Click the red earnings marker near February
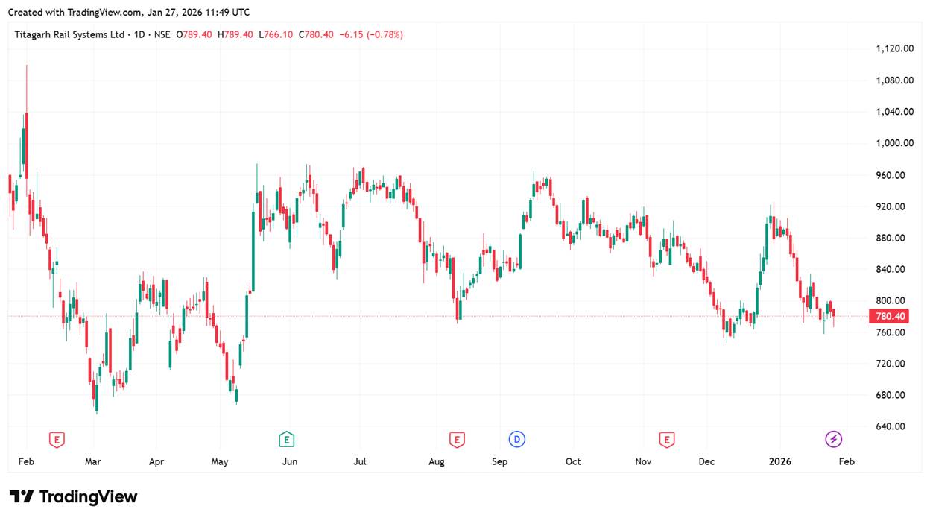930x521 pixels. [x=56, y=440]
